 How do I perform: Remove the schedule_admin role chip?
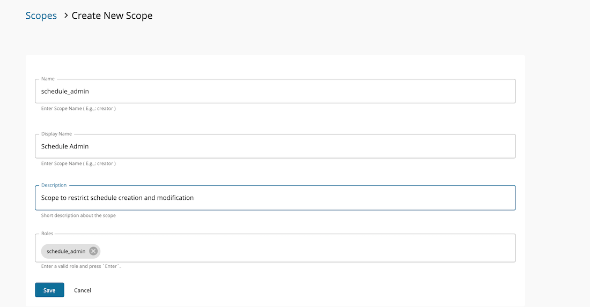(x=93, y=251)
